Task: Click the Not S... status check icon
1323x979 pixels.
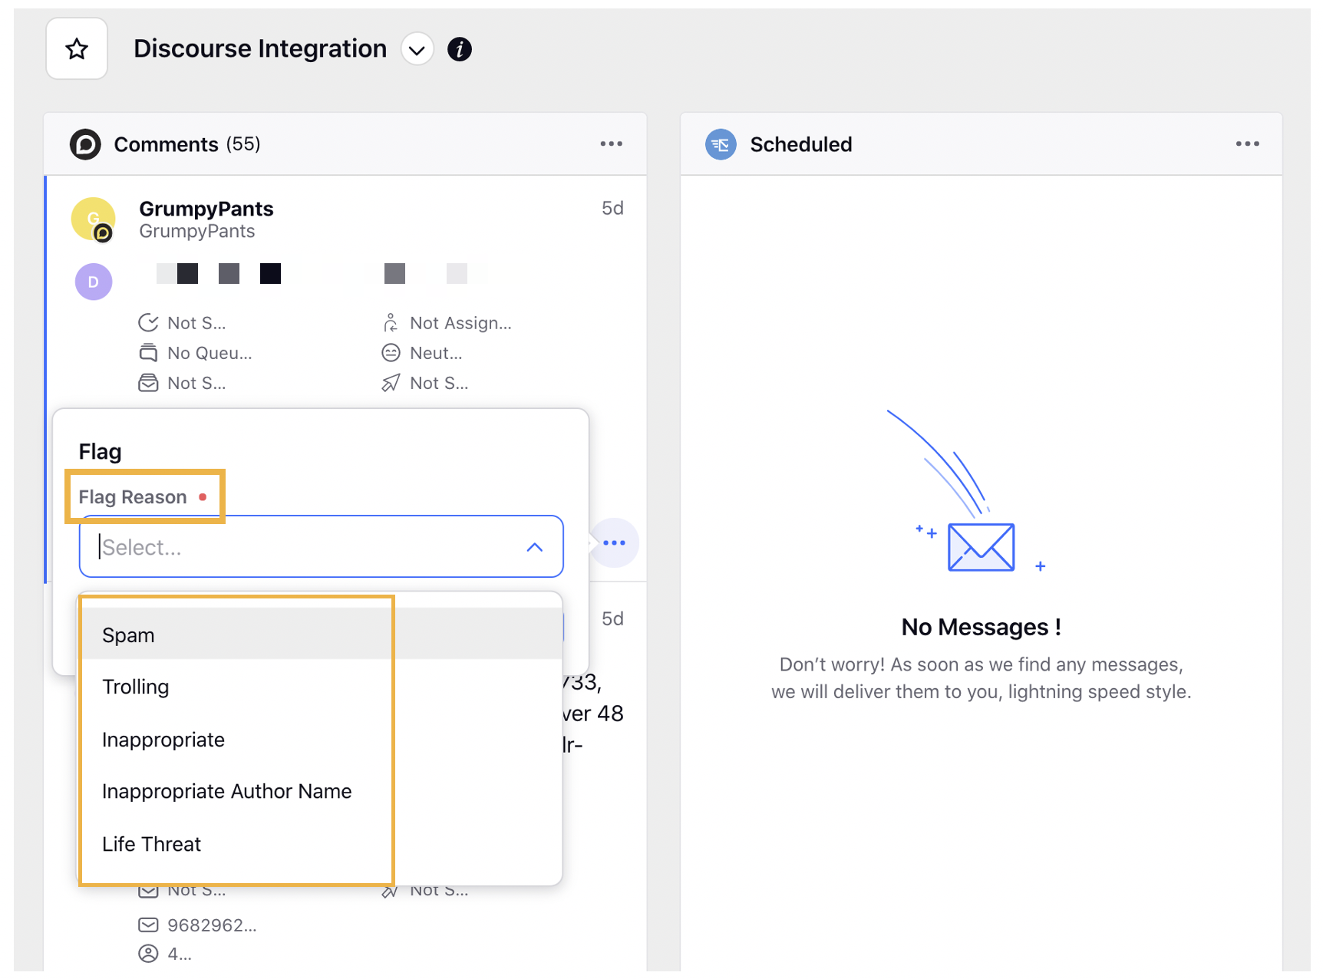Action: (148, 323)
